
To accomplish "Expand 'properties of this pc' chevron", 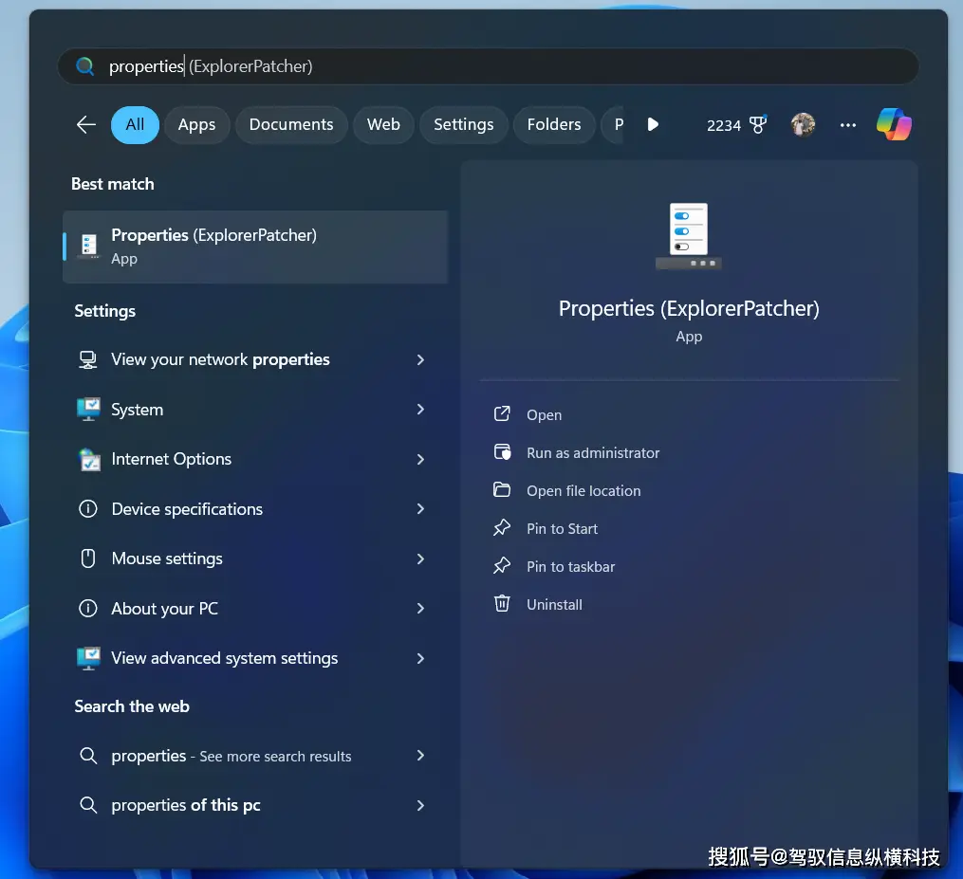I will coord(420,805).
